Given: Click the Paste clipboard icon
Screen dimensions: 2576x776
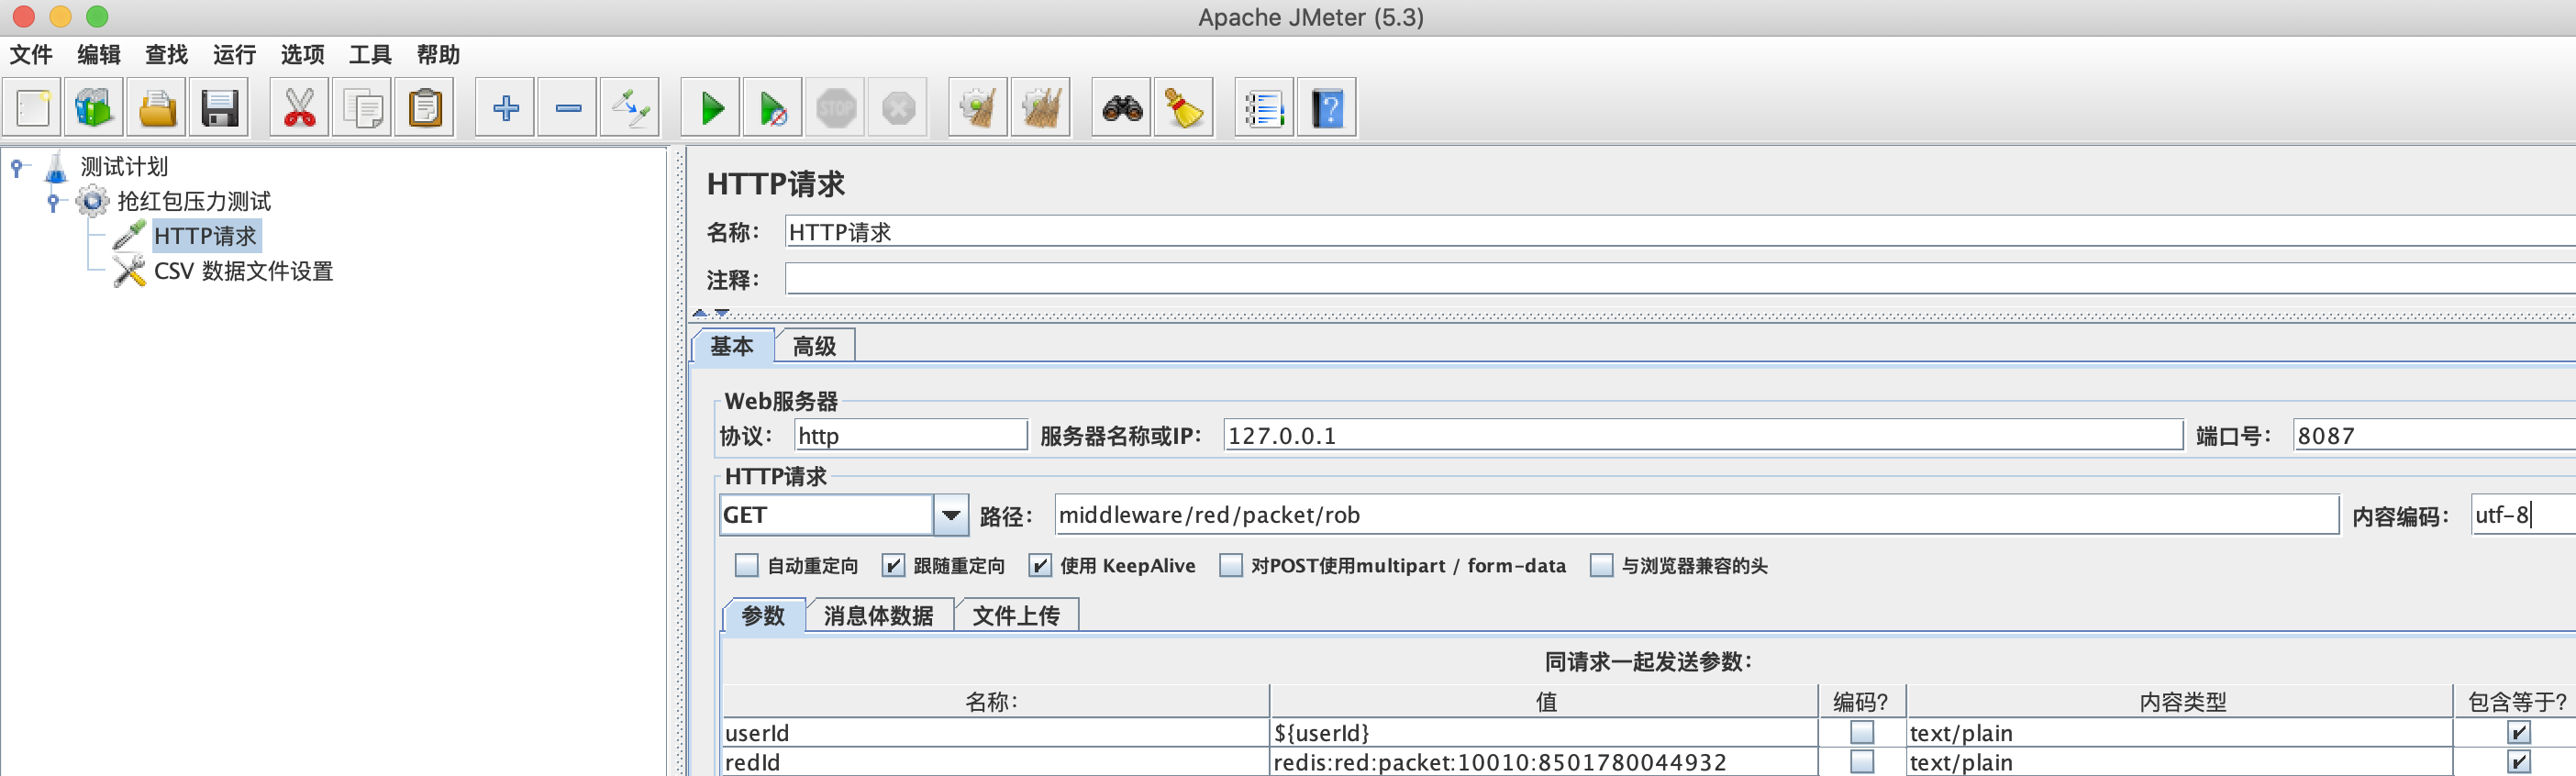Looking at the screenshot, I should click(x=425, y=108).
